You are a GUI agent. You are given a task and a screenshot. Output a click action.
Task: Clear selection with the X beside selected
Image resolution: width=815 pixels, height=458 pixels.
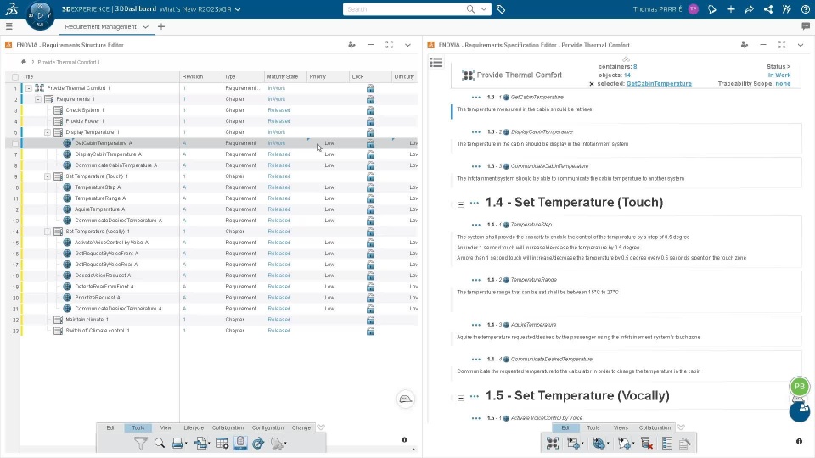coord(592,84)
